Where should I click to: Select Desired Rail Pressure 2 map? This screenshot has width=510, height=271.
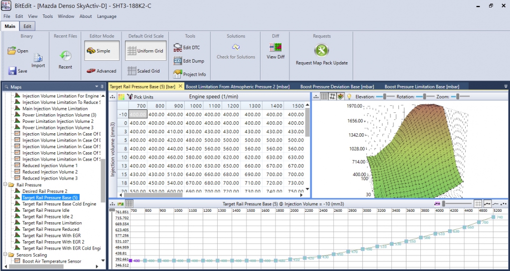coord(45,191)
